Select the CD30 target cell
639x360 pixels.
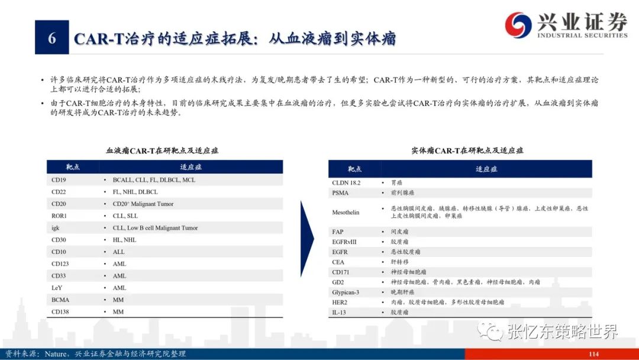click(x=59, y=240)
